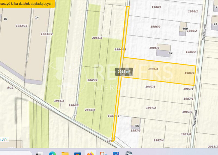Open File Explorer from the taskbar

point(65,153)
